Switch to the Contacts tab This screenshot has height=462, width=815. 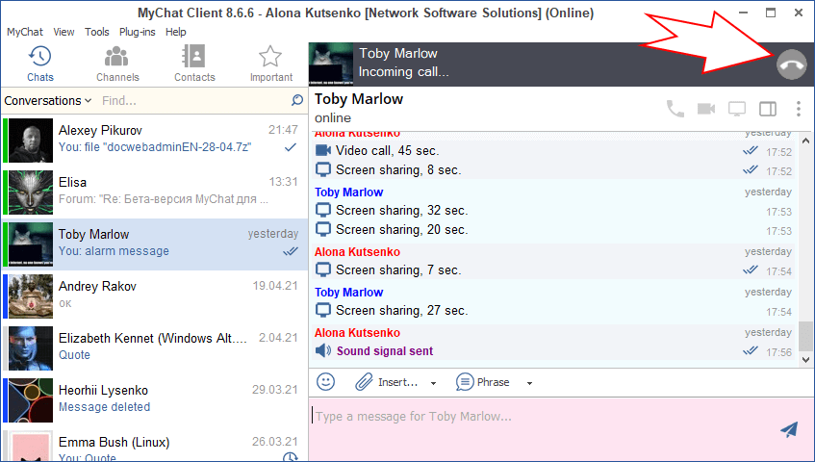(x=194, y=64)
